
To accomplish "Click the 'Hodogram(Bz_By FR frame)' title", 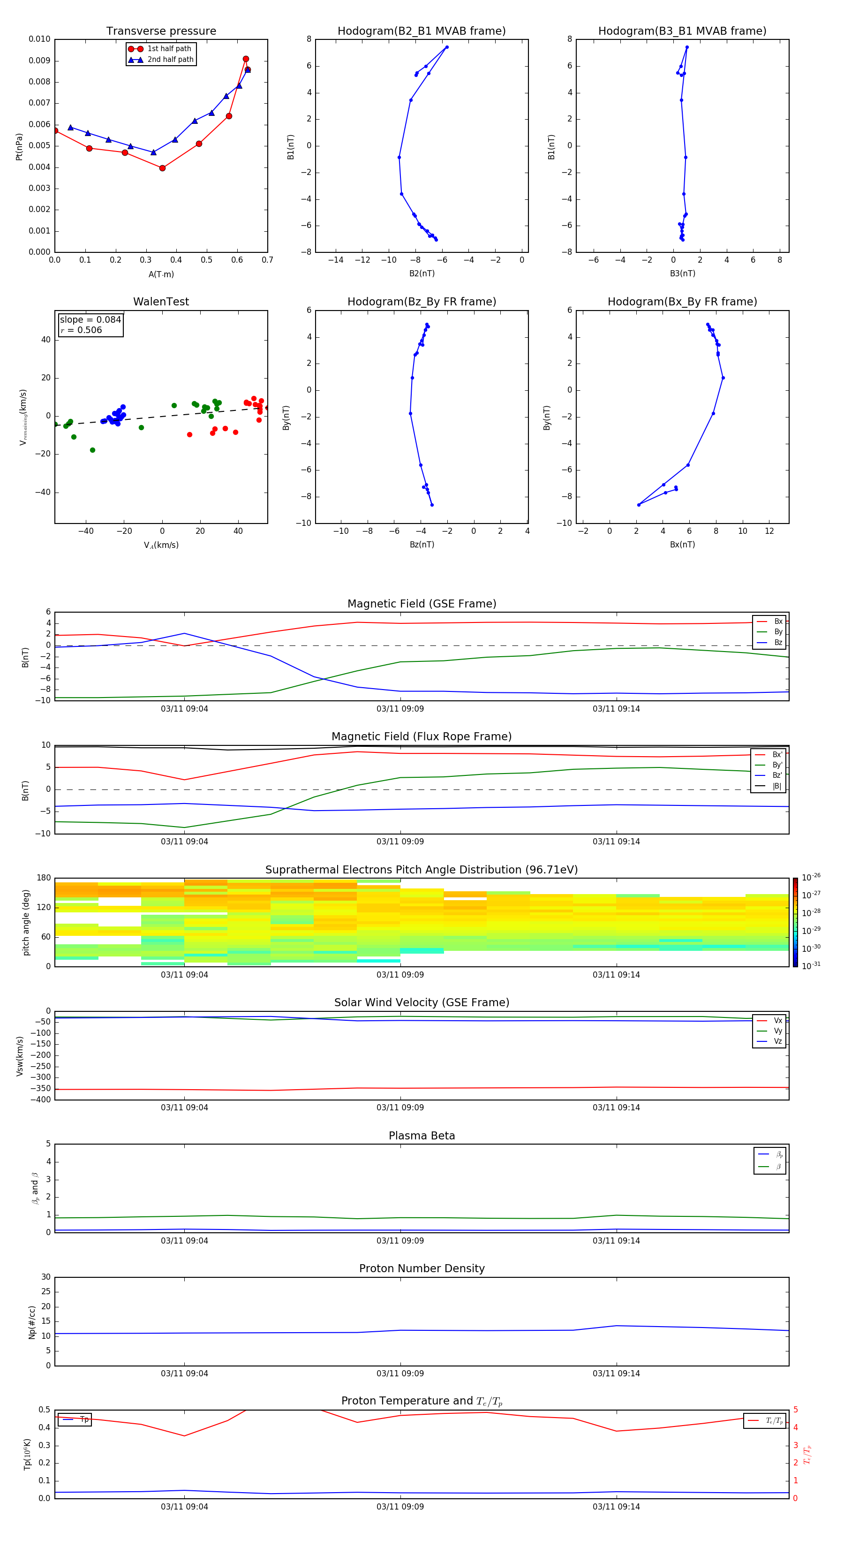I will click(422, 302).
